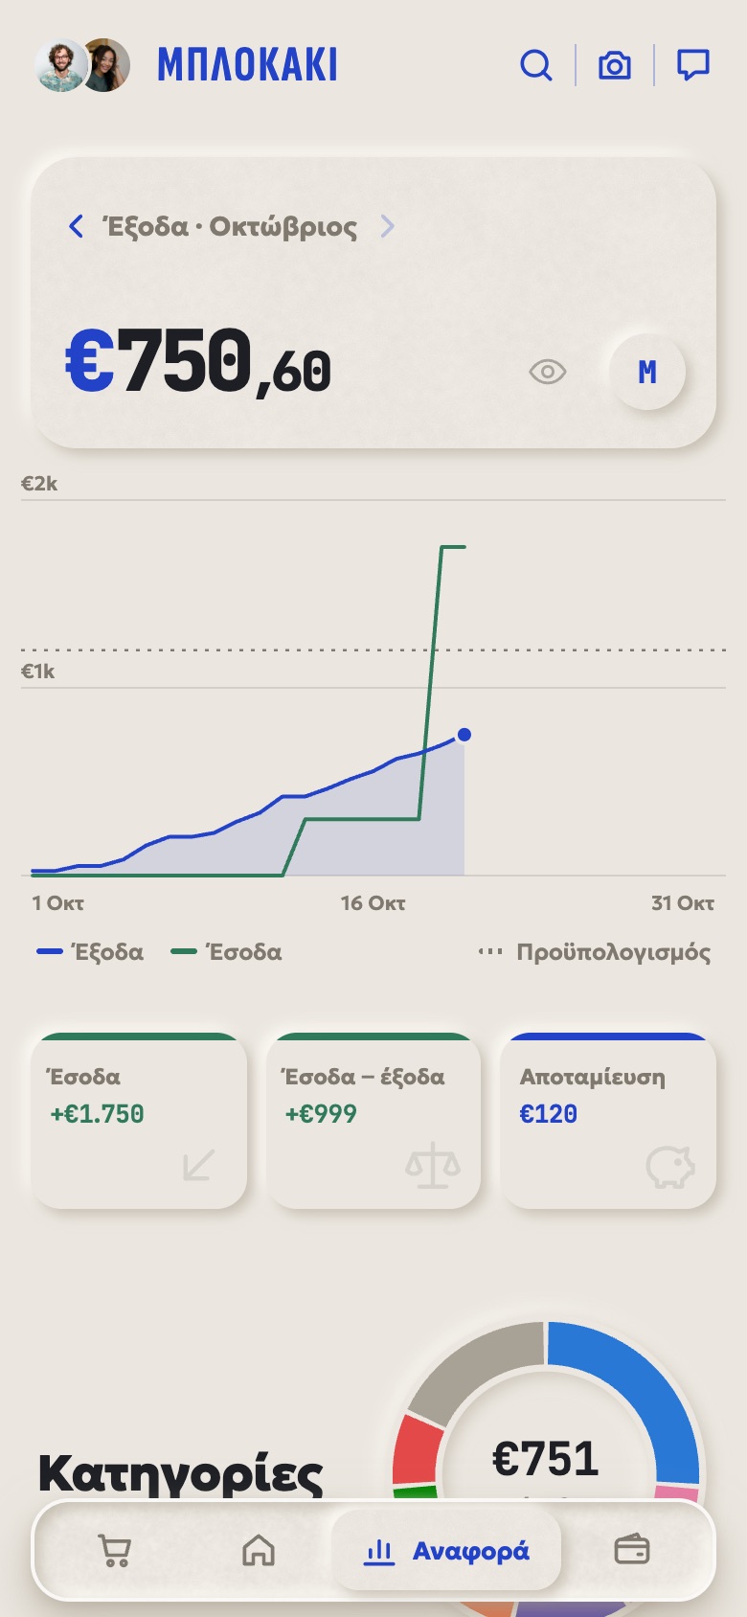Toggle the Έξοδα legend series

(90, 952)
